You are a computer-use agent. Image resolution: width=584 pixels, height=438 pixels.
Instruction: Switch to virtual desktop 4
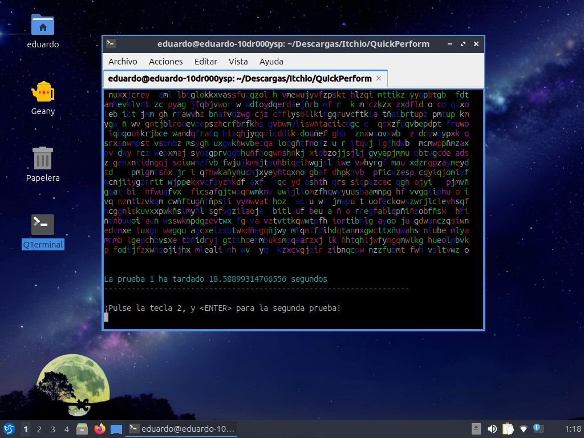tap(67, 429)
